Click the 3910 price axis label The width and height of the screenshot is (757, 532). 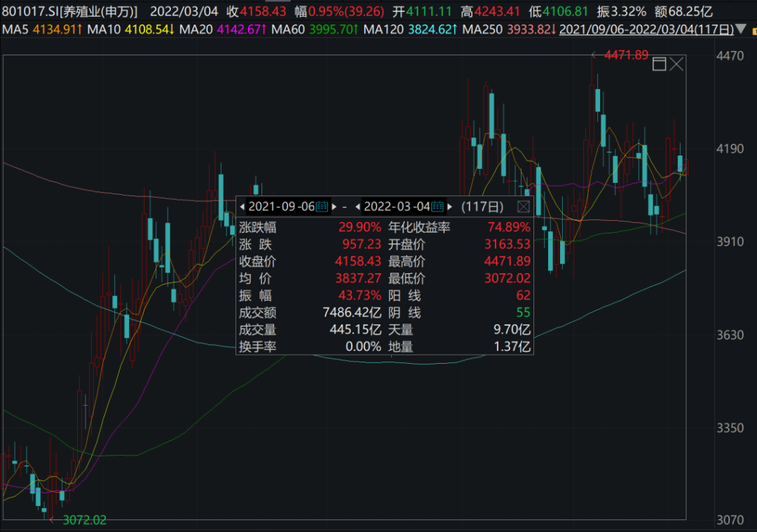pos(730,242)
